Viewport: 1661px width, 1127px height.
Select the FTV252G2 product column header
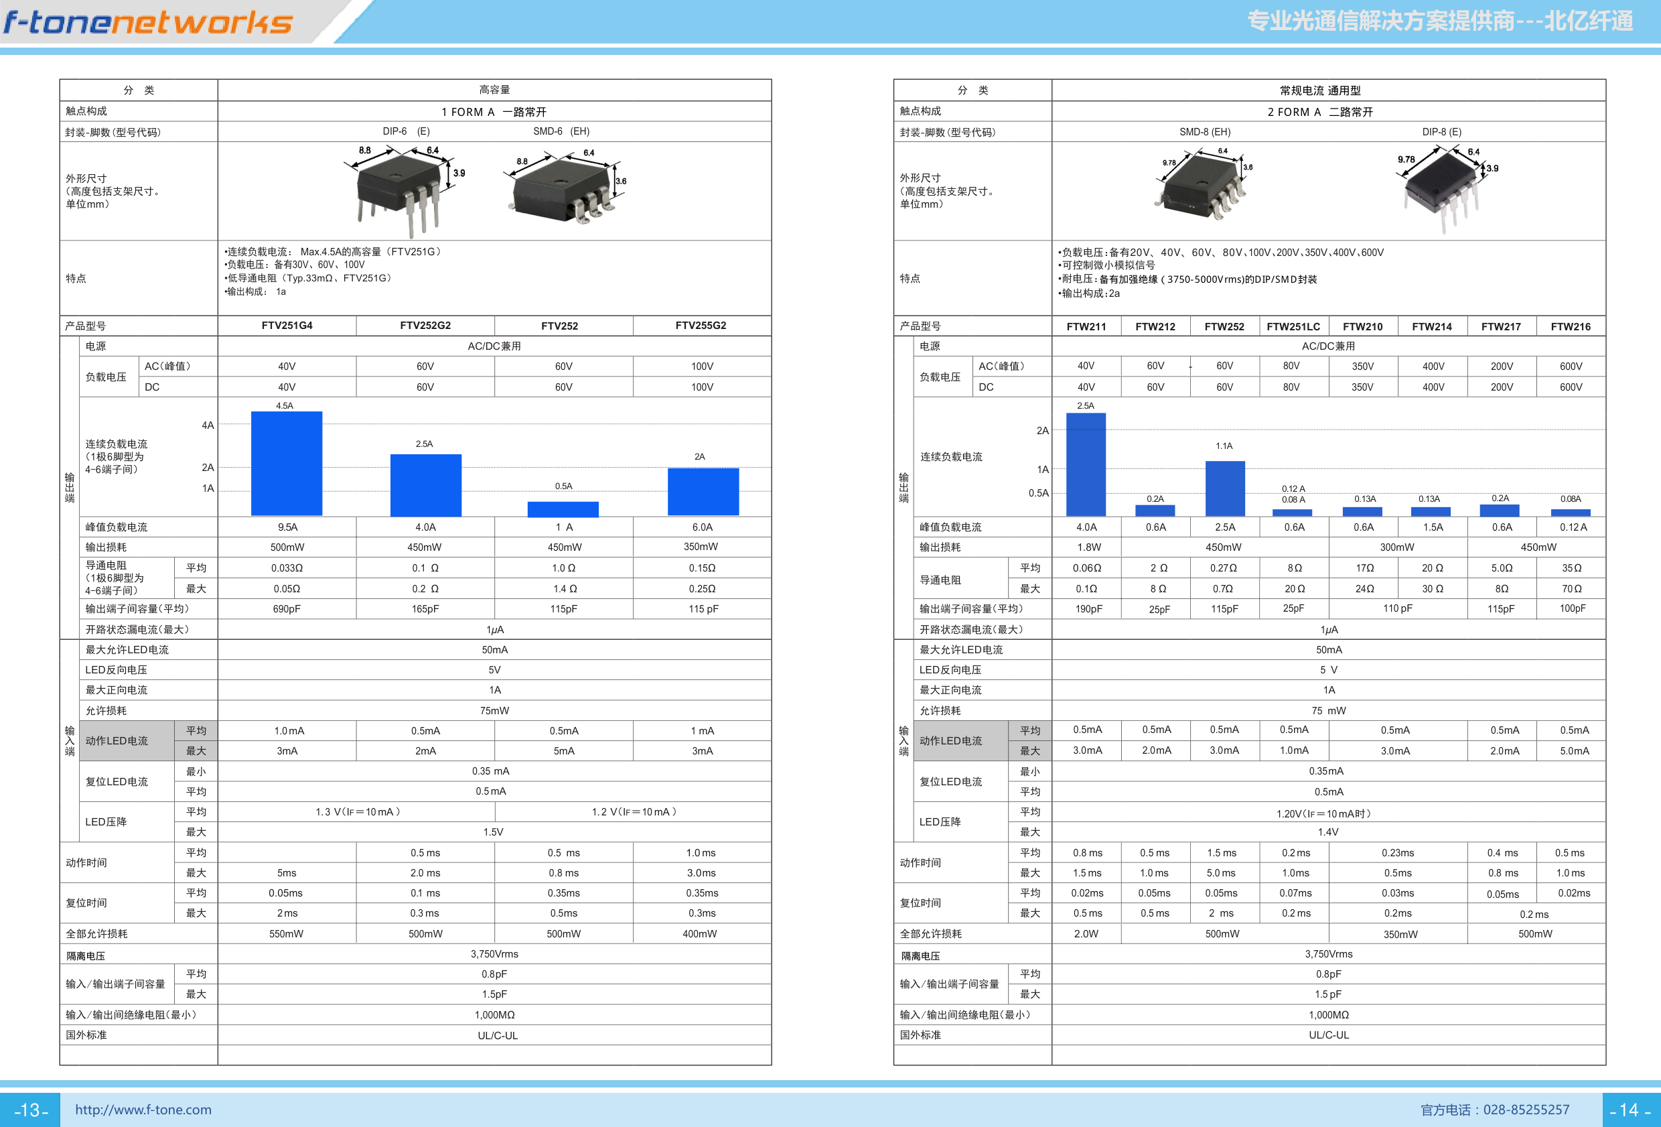[425, 326]
